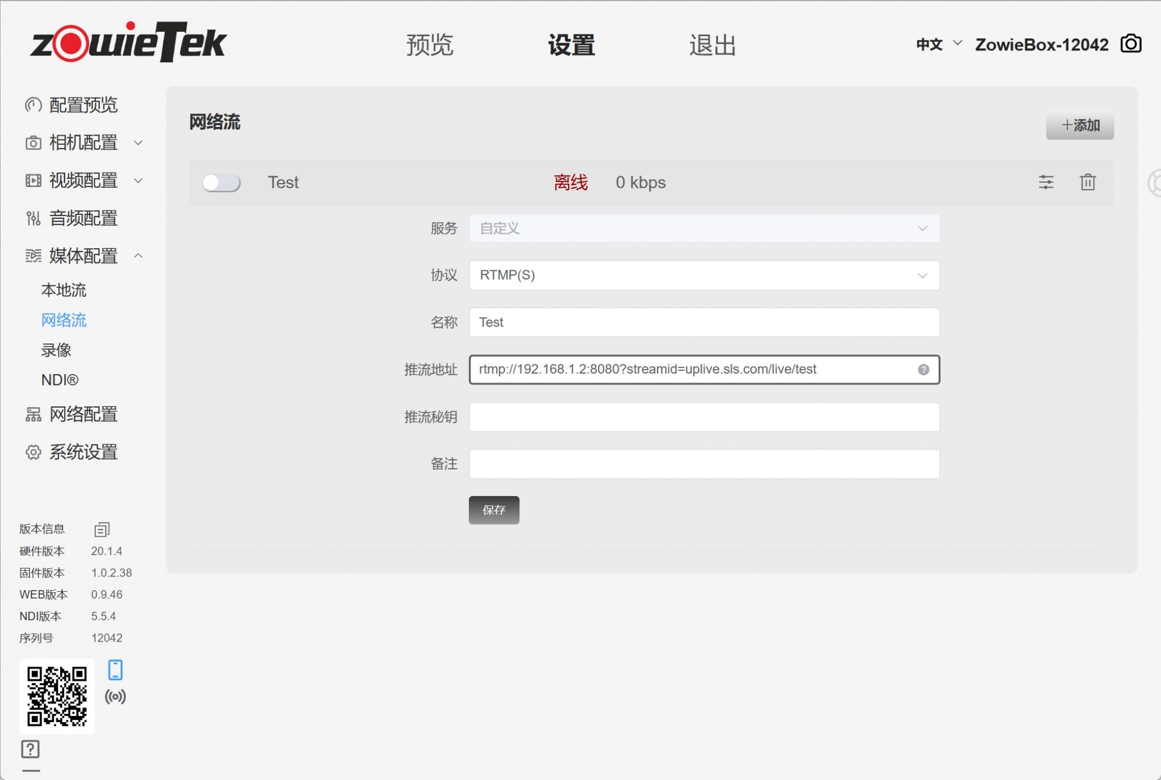
Task: Copy version info using the document icon
Action: [102, 529]
